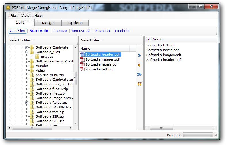
Task: Click the Name column header
Action: point(104,49)
